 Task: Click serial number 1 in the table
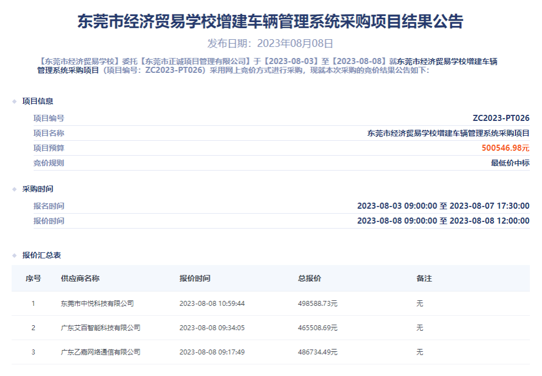[33, 304]
